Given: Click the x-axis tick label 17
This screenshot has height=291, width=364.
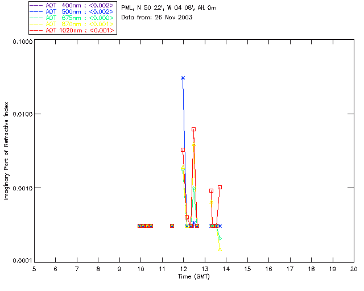Looking at the screenshot, I should (x=290, y=269).
